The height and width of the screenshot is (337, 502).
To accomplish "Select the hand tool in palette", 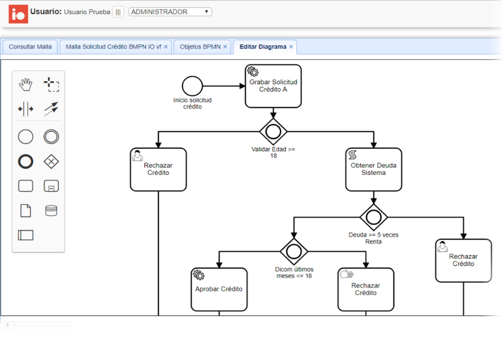I will (x=26, y=85).
